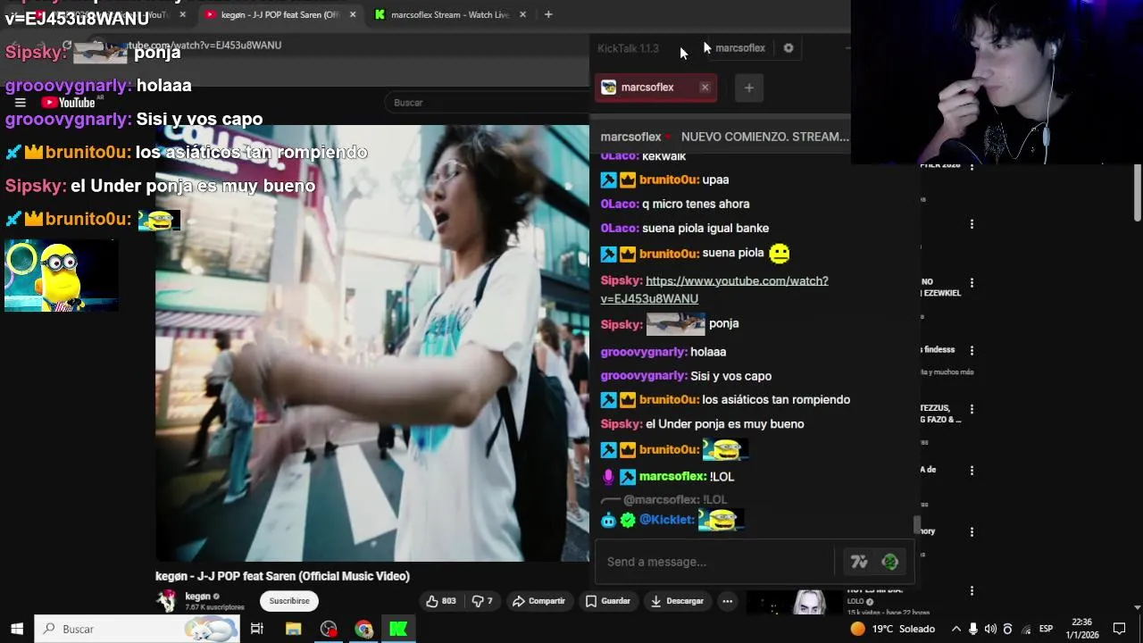Click the video title 'kegøn - J-J POP feat Saren'

pos(282,576)
